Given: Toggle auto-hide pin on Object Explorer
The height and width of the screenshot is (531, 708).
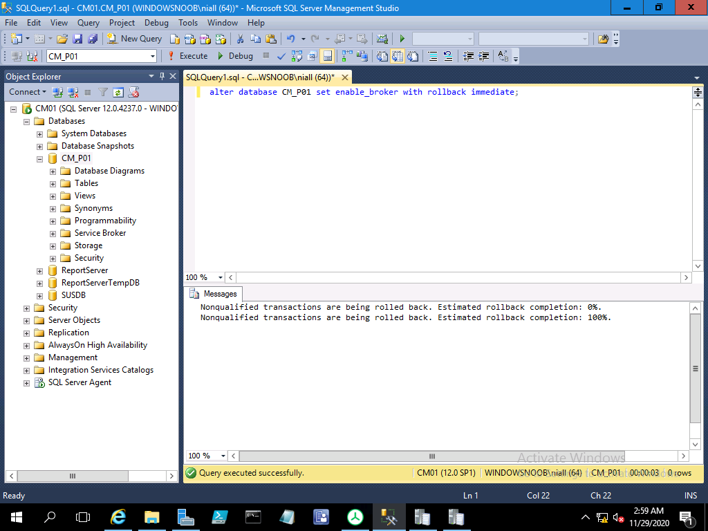Looking at the screenshot, I should click(162, 76).
